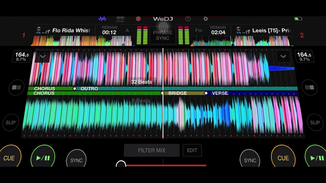Open the help question mark icon

(x=188, y=19)
